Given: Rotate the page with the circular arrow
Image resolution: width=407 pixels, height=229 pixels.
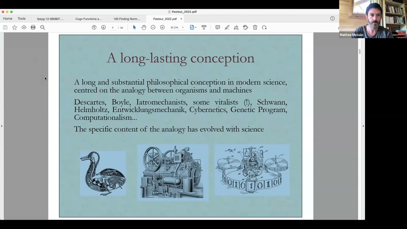Looking at the screenshot, I should pyautogui.click(x=264, y=28).
